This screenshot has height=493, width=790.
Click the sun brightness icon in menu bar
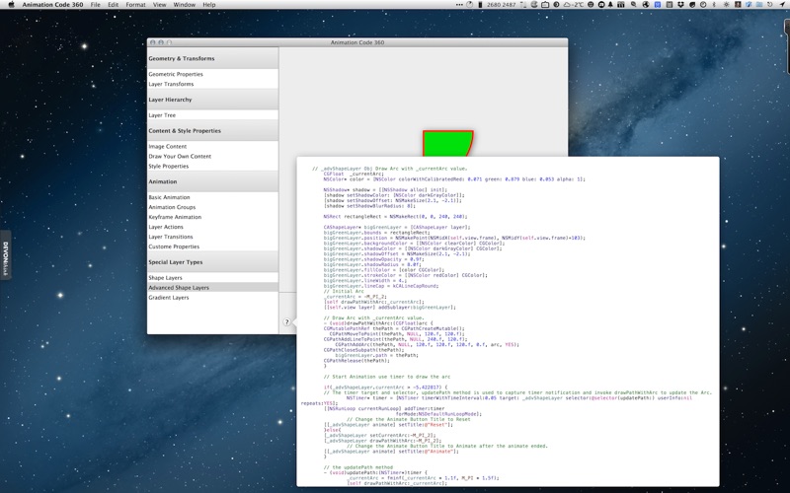[726, 5]
